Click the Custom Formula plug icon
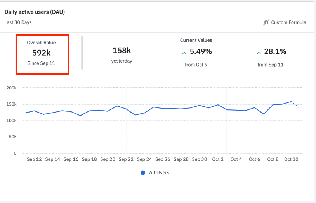Viewport: 316px width, 203px height. 266,22
